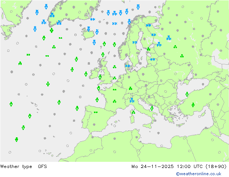
Task: Click the green rain symbol over Corsica
Action: tap(133, 112)
